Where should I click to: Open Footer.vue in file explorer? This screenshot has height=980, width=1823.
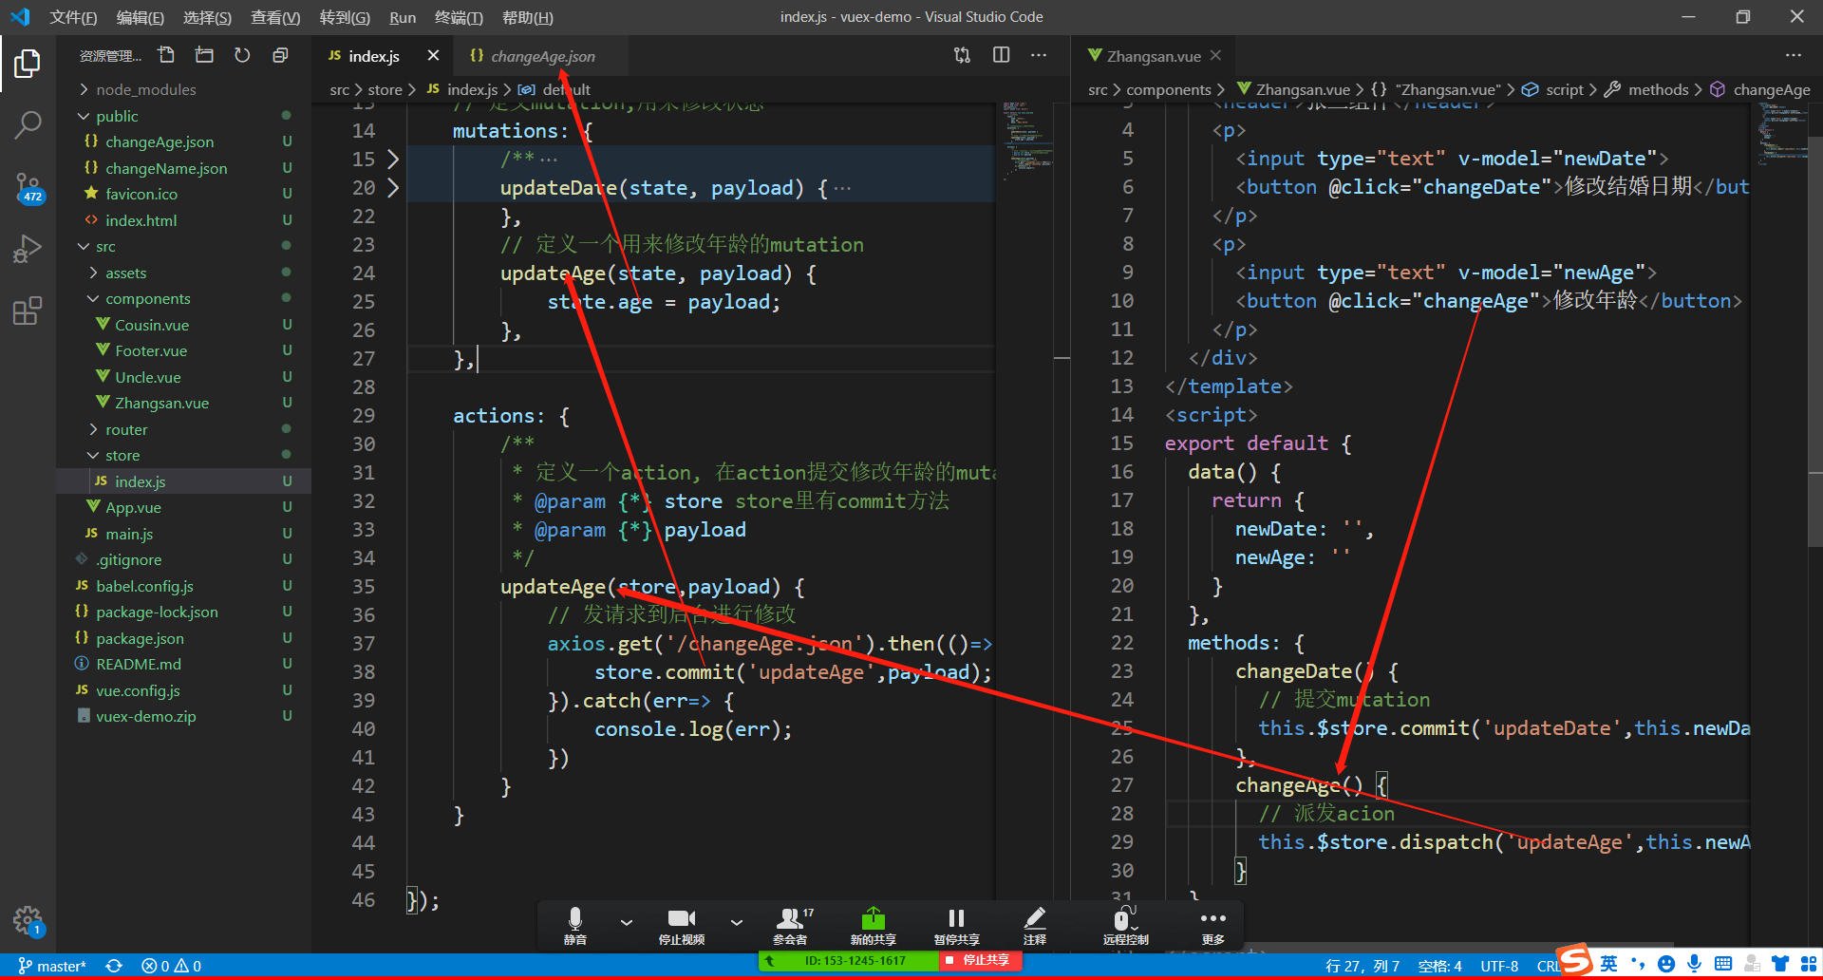[151, 350]
